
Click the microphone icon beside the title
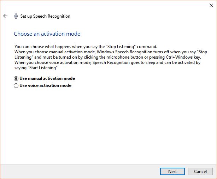pos(16,16)
